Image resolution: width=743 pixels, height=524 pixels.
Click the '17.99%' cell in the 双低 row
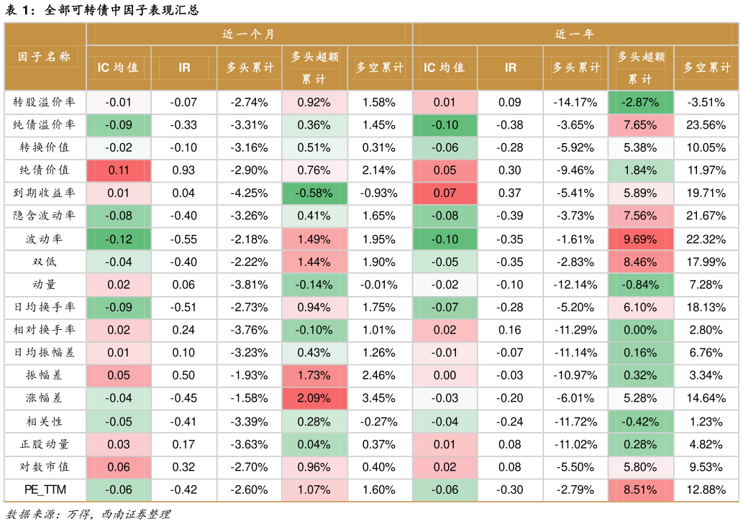(x=706, y=262)
